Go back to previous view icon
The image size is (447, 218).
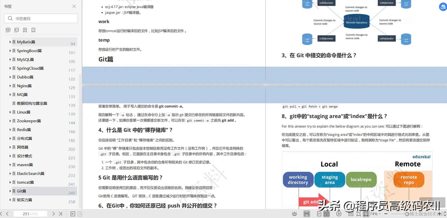tap(73, 214)
